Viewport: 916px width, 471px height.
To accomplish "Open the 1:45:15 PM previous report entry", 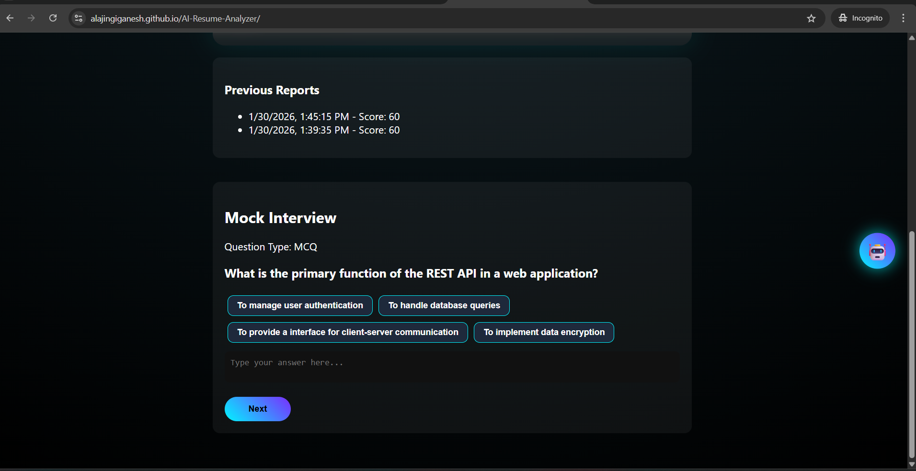I will click(x=324, y=117).
